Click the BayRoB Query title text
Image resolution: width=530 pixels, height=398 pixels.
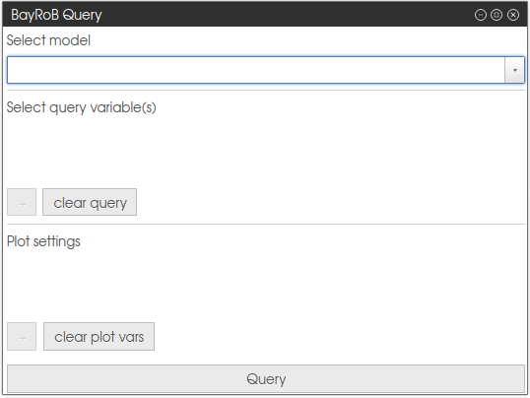(x=56, y=15)
